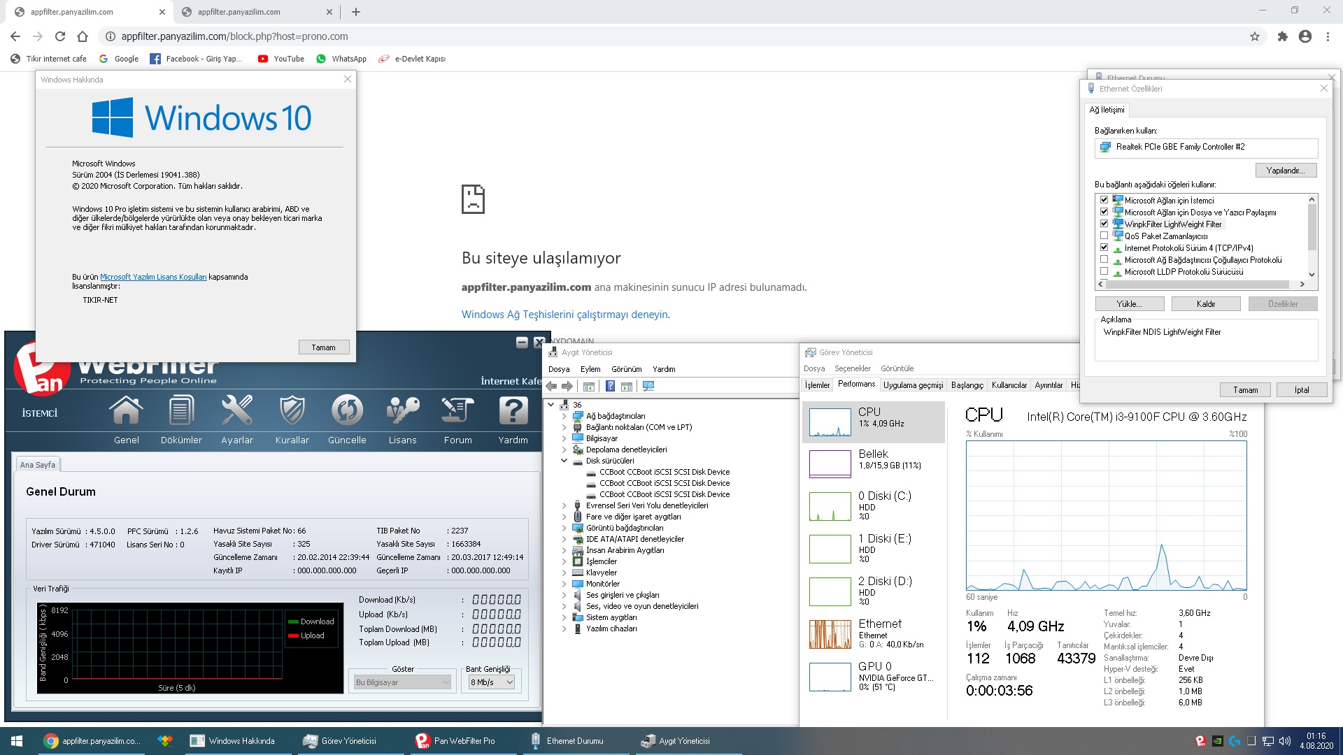This screenshot has width=1343, height=755.
Task: Open Dosya menu in Aygıt Yöneticisi
Action: point(558,369)
